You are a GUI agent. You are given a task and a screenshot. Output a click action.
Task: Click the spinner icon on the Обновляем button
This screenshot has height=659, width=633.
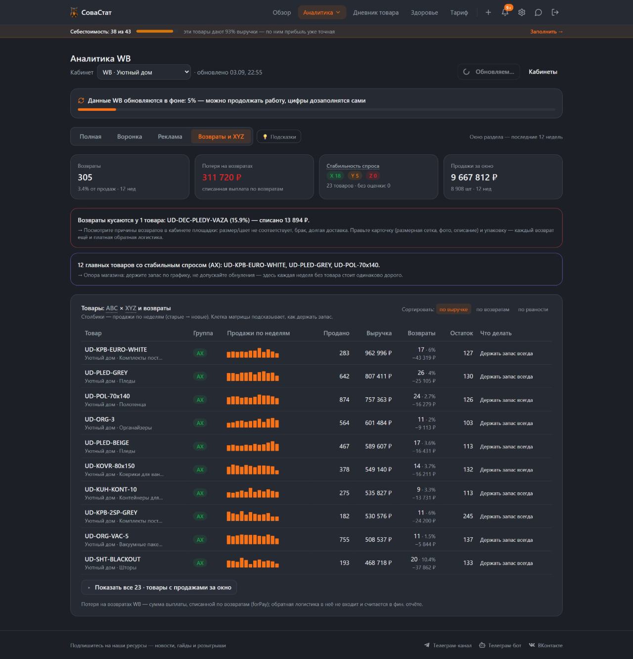[x=466, y=72]
